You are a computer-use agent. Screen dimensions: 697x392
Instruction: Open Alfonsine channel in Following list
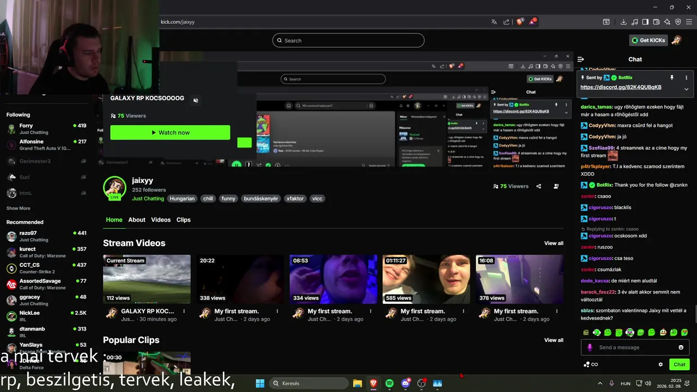[x=46, y=145]
